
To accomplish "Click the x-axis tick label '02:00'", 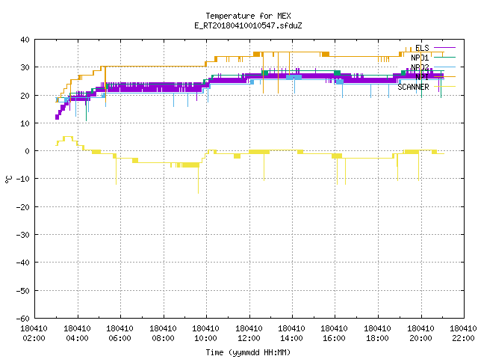I will pos(34,338).
